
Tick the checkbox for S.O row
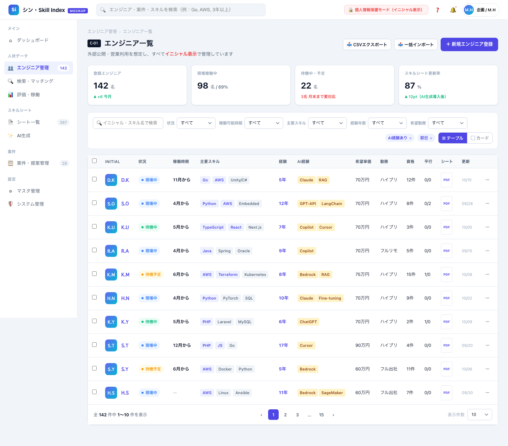94,203
